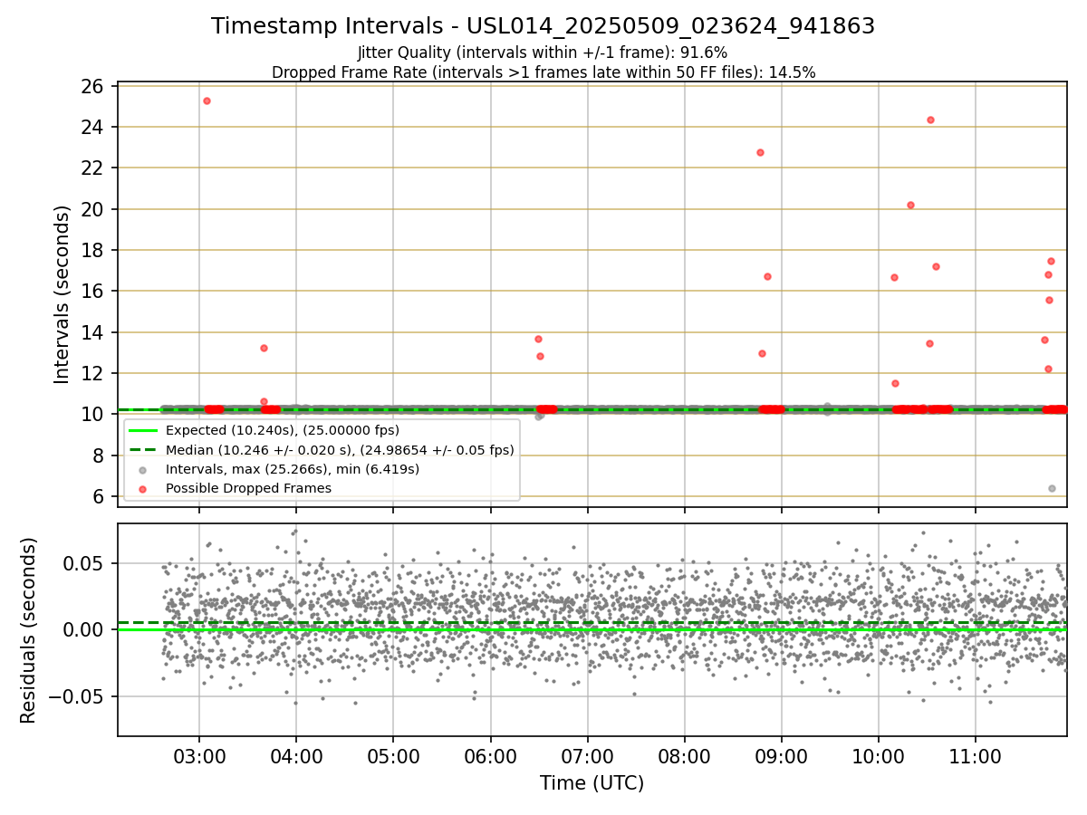Click the highest red point near 25 seconds after 03:00
Viewport: 1087px width, 815px height.
207,101
